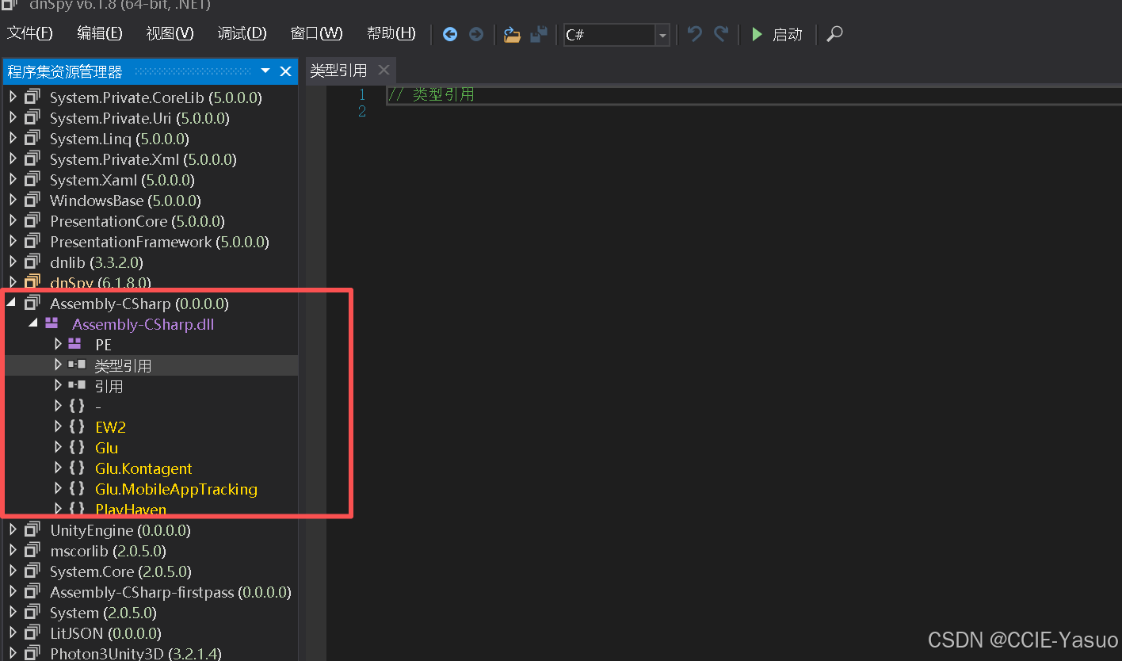Select the "-" empty namespace item
Image resolution: width=1122 pixels, height=661 pixels.
(x=98, y=406)
